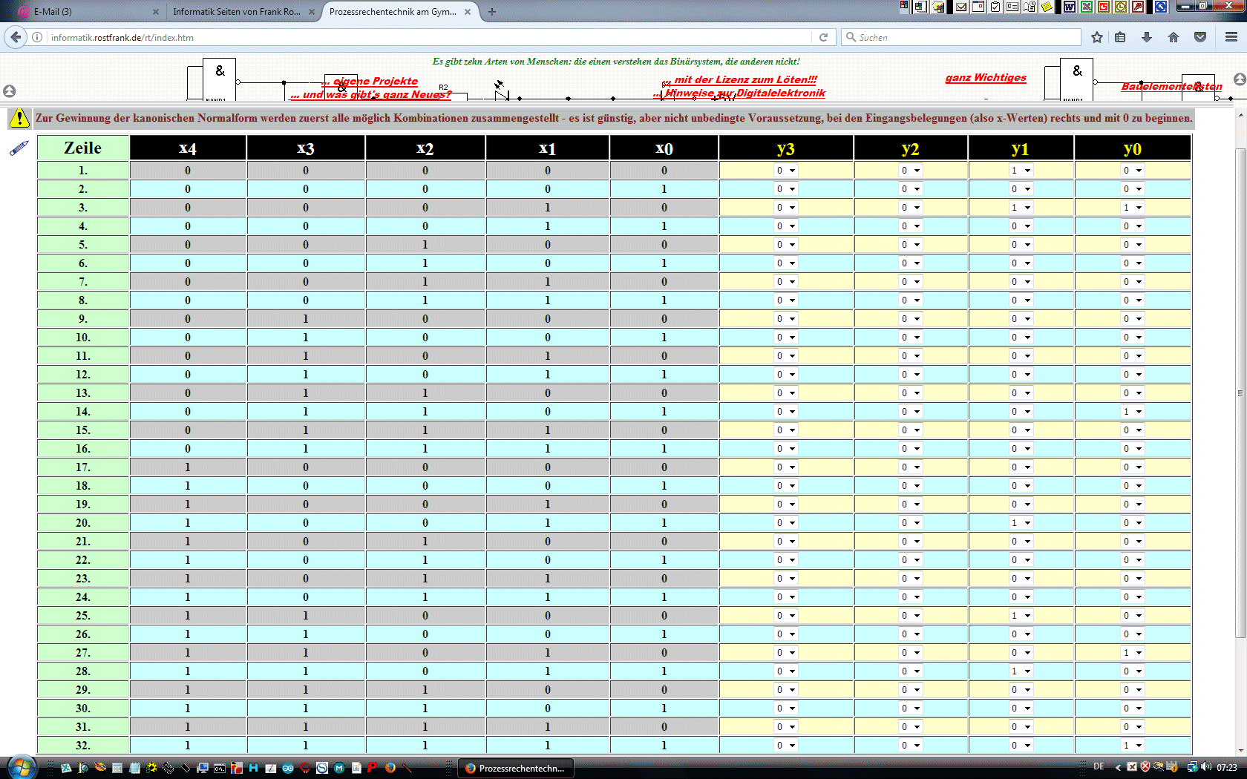This screenshot has height=779, width=1247.
Task: Open the downloads arrow in toolbar
Action: click(x=1147, y=37)
